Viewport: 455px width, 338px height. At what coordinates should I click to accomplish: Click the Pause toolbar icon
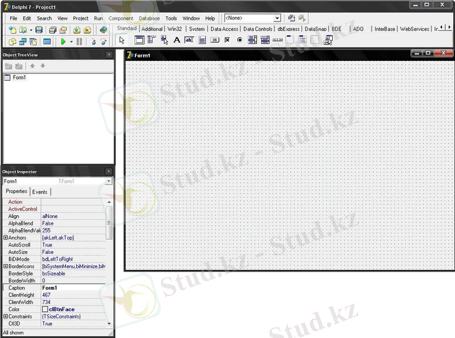pyautogui.click(x=79, y=41)
